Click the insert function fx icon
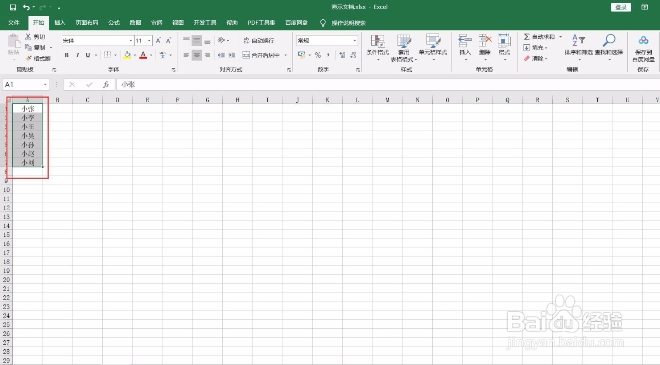The height and width of the screenshot is (365, 660). click(106, 84)
